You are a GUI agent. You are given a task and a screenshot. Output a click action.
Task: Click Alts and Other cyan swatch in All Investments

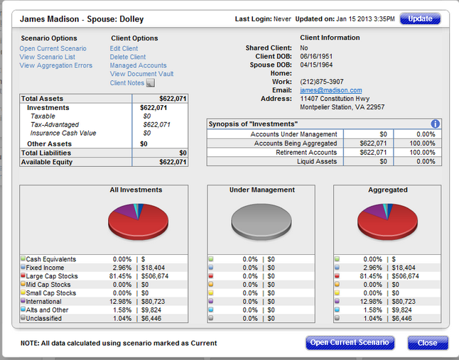click(23, 309)
